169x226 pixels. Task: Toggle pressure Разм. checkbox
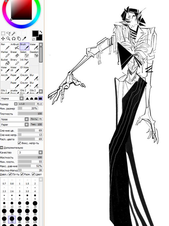click(22, 174)
